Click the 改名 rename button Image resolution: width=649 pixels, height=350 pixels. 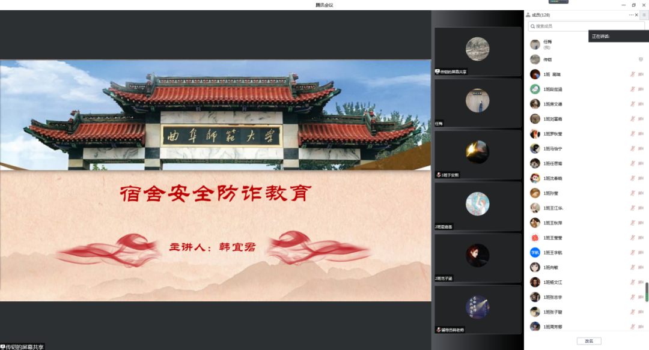[589, 341]
